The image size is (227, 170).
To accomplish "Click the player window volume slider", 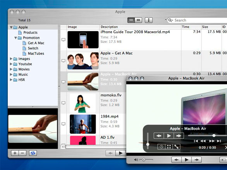I will click(146, 160).
